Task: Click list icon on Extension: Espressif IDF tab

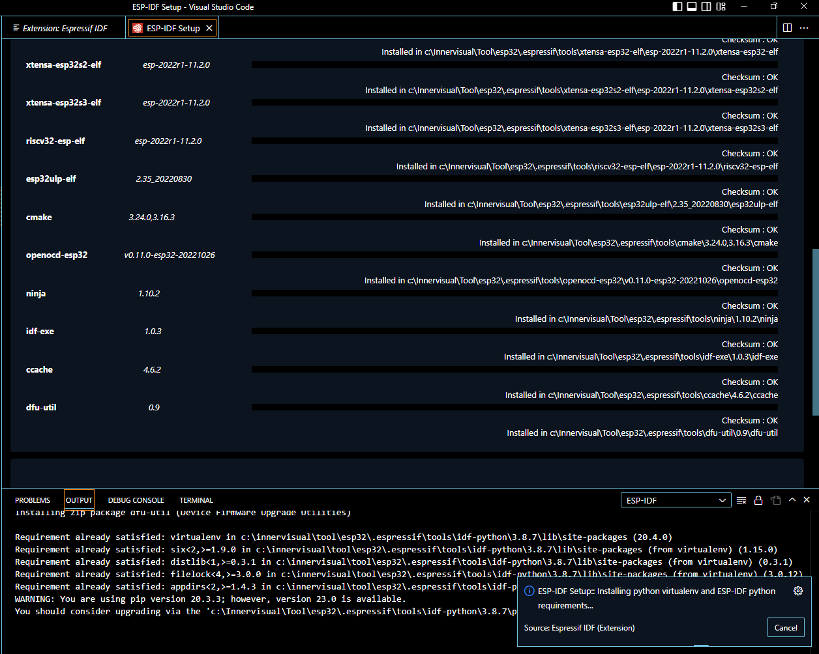Action: tap(16, 28)
